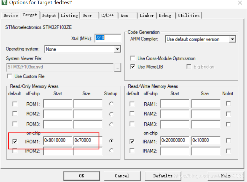The image size is (247, 182).
Task: Enable NoInit for RAM3
Action: coord(228,124)
